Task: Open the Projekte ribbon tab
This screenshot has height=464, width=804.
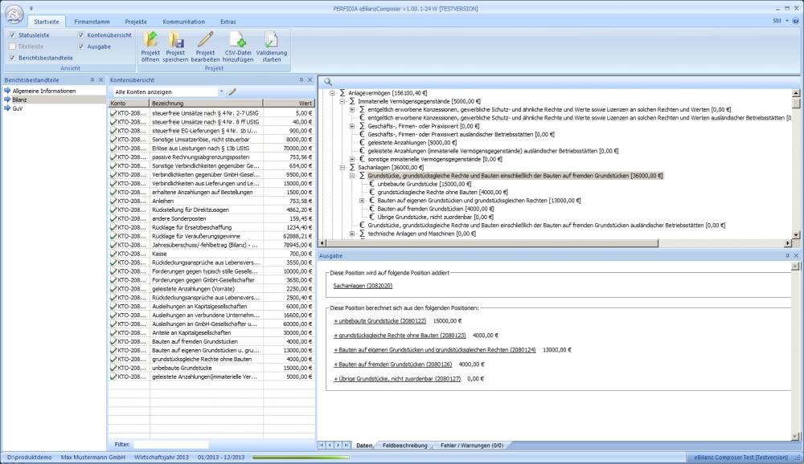Action: 136,22
